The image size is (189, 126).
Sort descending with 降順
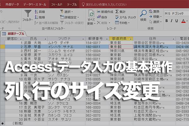pos(40,17)
